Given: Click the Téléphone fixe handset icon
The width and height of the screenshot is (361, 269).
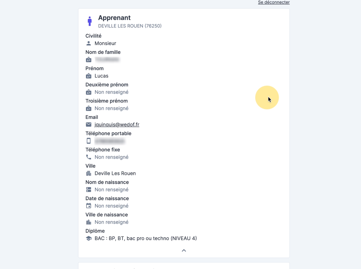Looking at the screenshot, I should click(88, 157).
